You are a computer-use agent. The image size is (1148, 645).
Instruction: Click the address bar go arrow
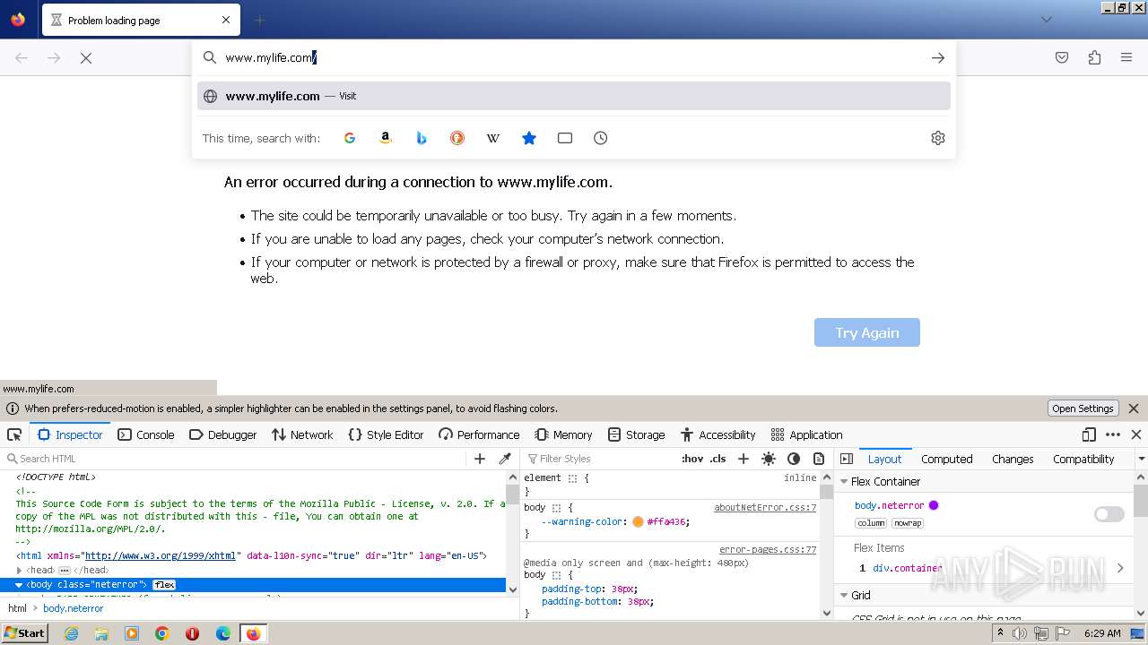938,57
